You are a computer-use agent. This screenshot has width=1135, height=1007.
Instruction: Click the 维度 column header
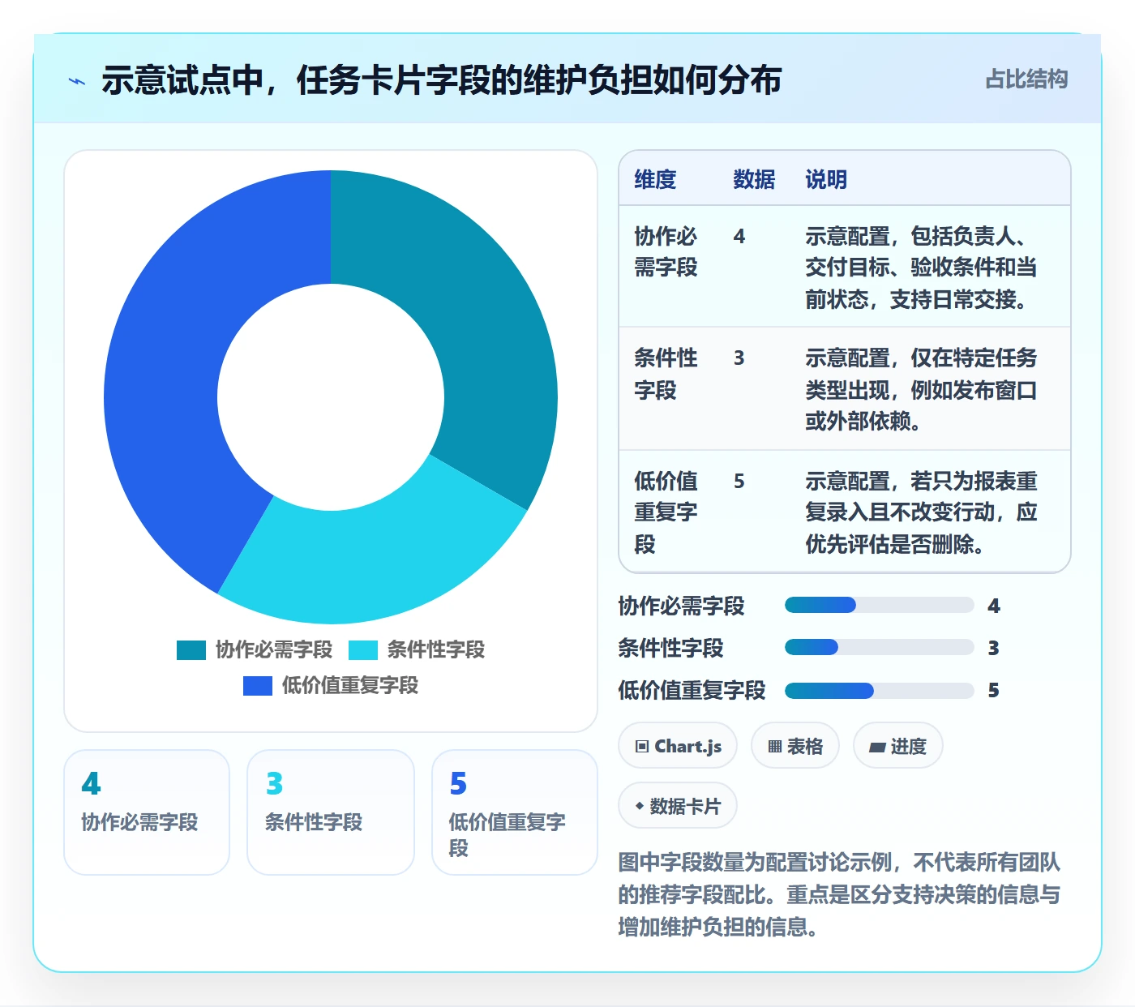pyautogui.click(x=655, y=179)
